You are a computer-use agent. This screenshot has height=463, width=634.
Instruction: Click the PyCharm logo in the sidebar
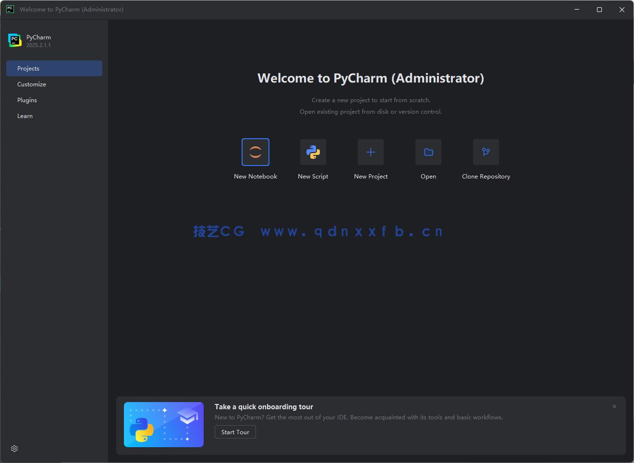coord(14,40)
